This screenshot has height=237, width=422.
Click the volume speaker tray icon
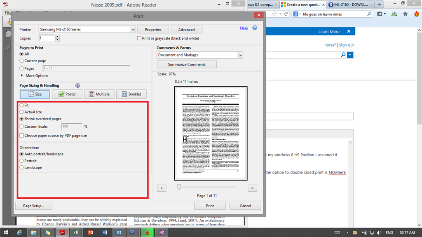pyautogui.click(x=379, y=233)
